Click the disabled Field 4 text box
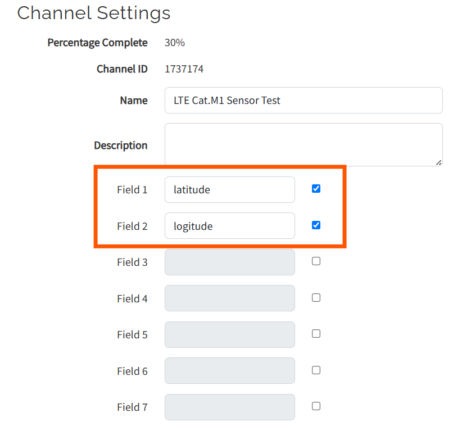The width and height of the screenshot is (453, 426). coord(230,298)
